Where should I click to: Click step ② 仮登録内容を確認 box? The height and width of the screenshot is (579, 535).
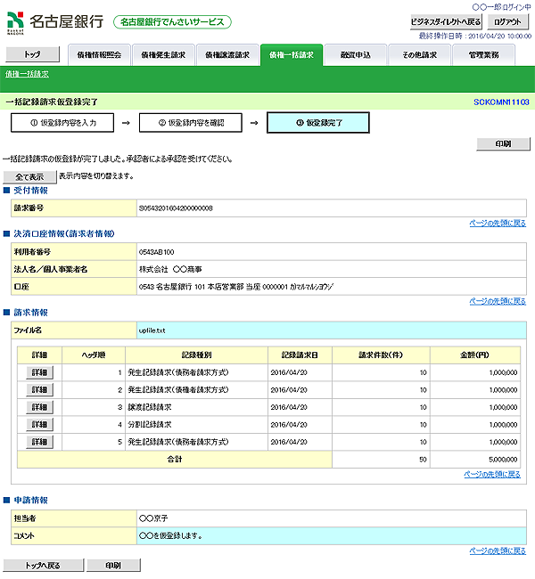191,123
